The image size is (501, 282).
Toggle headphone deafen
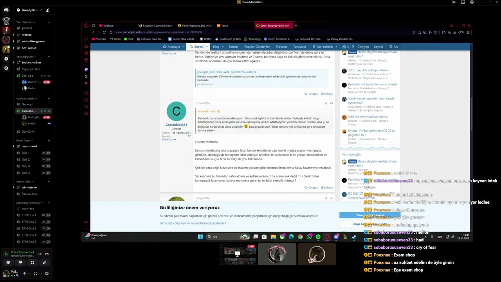(x=36, y=274)
